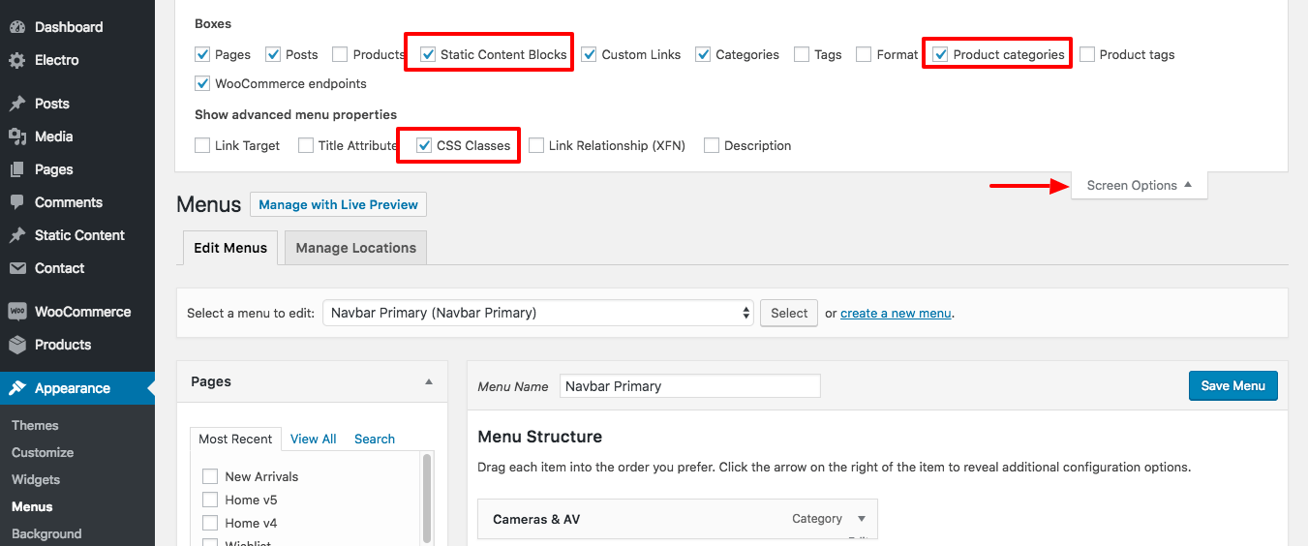
Task: Expand the Cameras & AV menu item
Action: (x=862, y=519)
